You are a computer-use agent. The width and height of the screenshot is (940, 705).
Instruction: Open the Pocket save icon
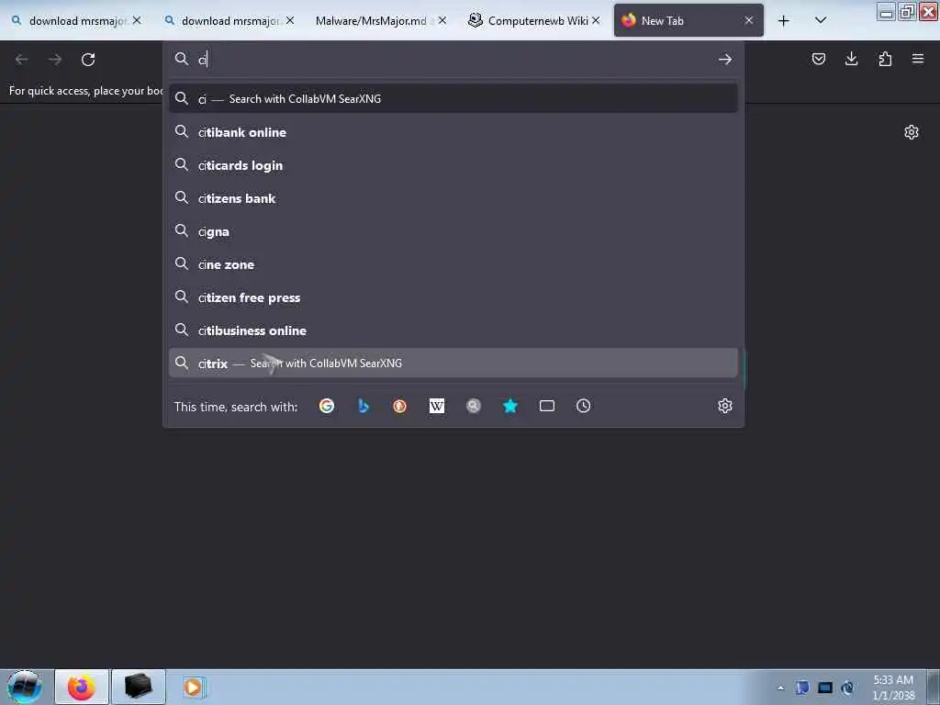(818, 59)
